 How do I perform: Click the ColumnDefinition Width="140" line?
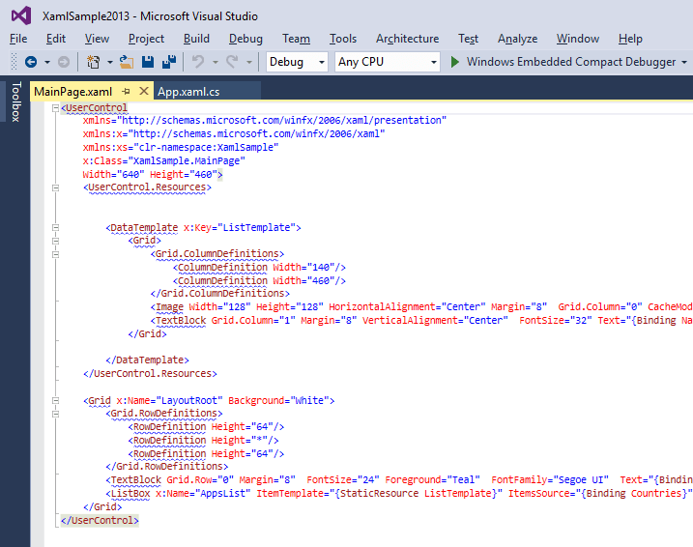click(x=259, y=268)
